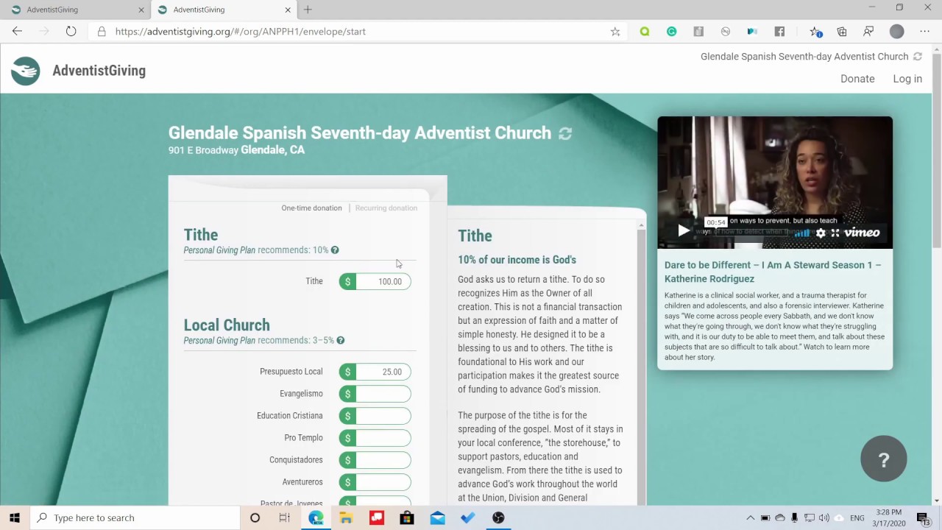Close the active AdventistGiving tab
Image resolution: width=942 pixels, height=530 pixels.
pyautogui.click(x=288, y=10)
